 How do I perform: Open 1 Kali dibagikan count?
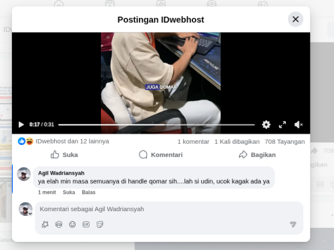(237, 142)
